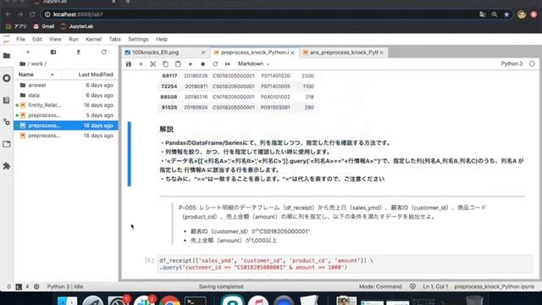Screen dimensions: 542x305
Task: Run the selected cell
Action: 191,64
